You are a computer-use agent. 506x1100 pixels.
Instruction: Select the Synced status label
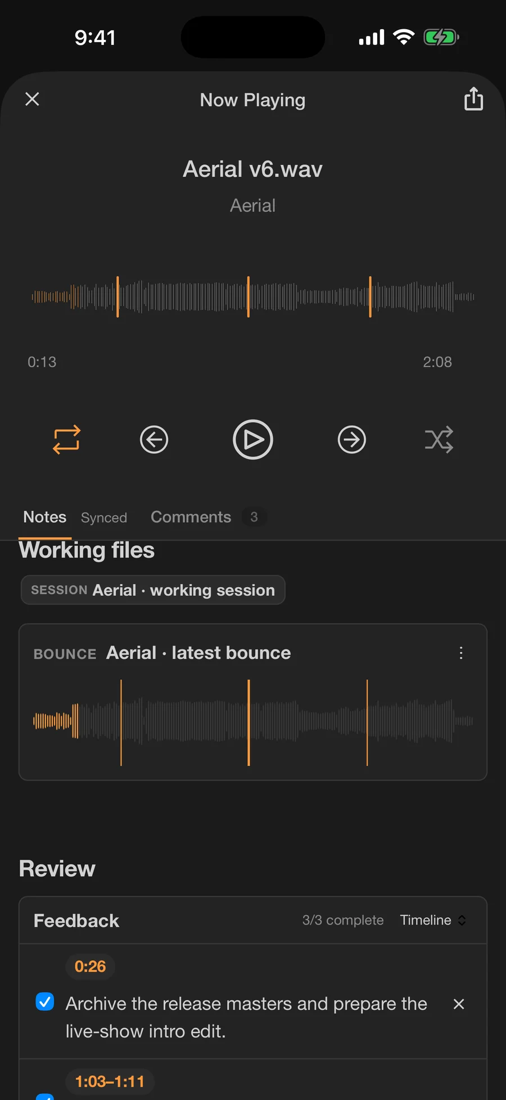(x=104, y=518)
